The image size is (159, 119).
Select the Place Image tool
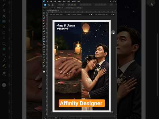(44, 42)
